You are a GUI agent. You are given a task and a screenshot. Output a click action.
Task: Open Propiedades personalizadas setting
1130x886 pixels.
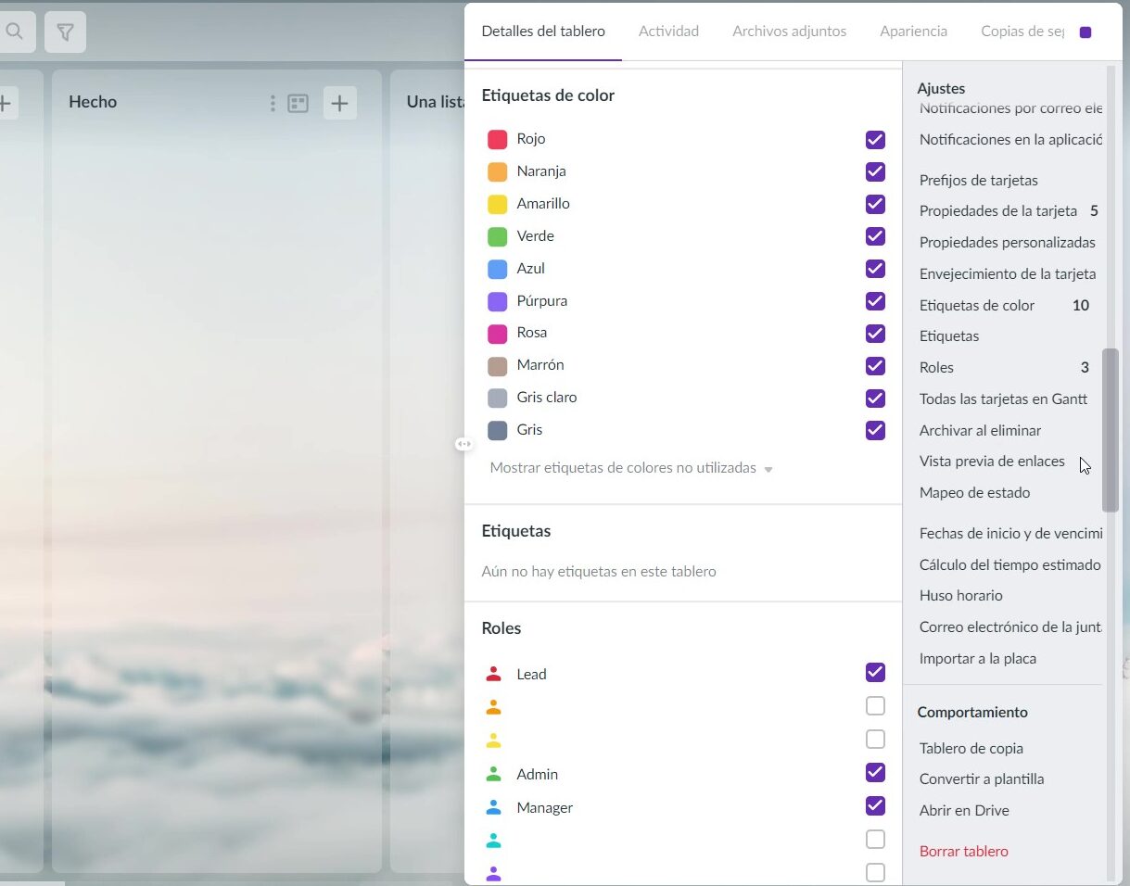click(1008, 243)
